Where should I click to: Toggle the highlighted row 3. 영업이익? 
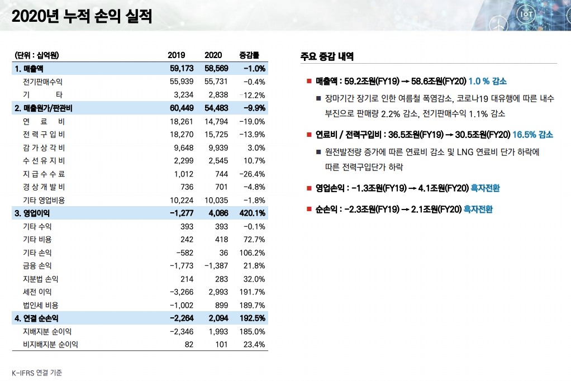pyautogui.click(x=112, y=213)
